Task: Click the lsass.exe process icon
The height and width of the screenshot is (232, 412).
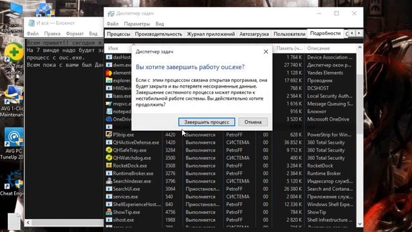Action: click(x=109, y=96)
